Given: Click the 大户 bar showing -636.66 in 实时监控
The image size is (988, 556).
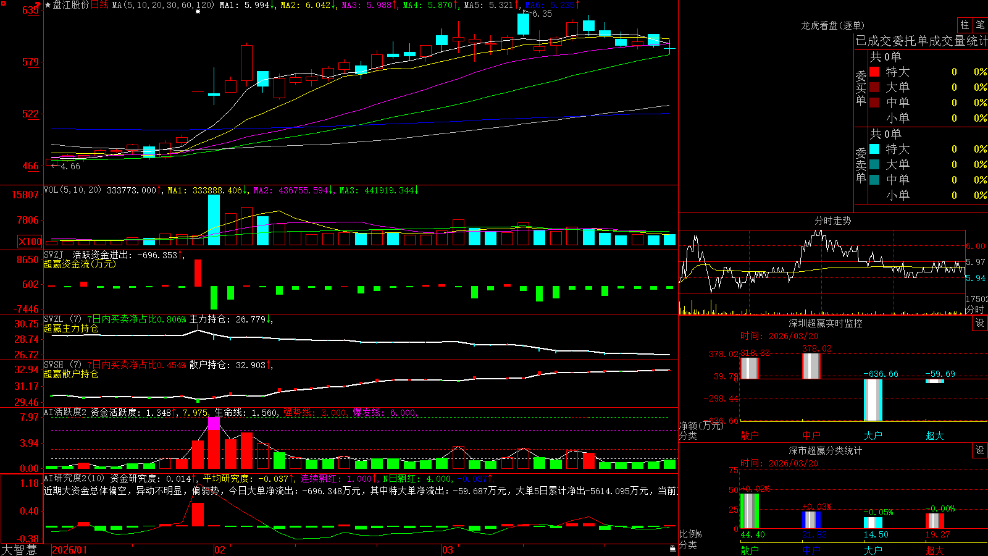Looking at the screenshot, I should pos(873,400).
